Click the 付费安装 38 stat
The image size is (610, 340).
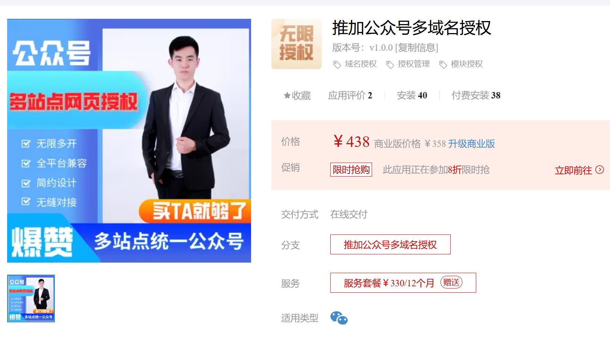click(x=476, y=95)
